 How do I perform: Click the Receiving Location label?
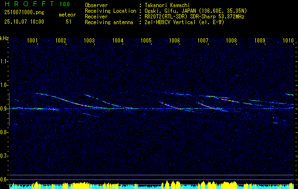[110, 11]
